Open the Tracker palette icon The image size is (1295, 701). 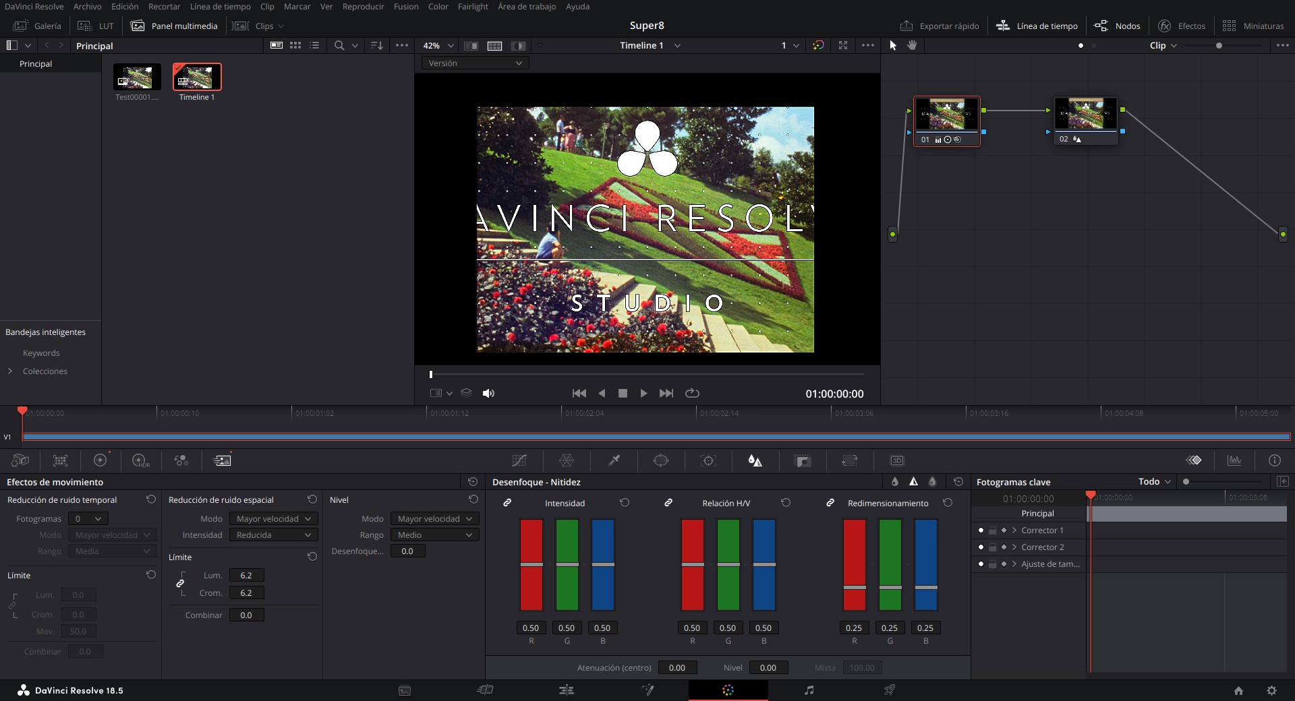click(708, 460)
